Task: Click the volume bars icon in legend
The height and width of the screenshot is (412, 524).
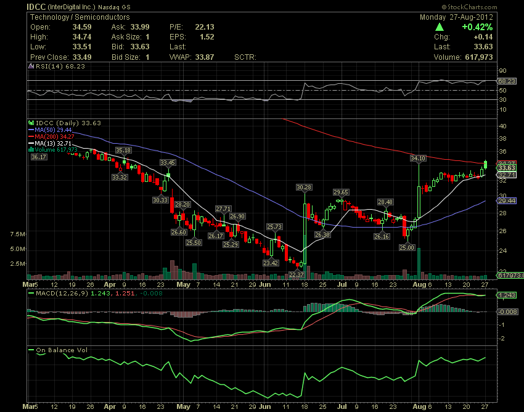Action: point(31,150)
